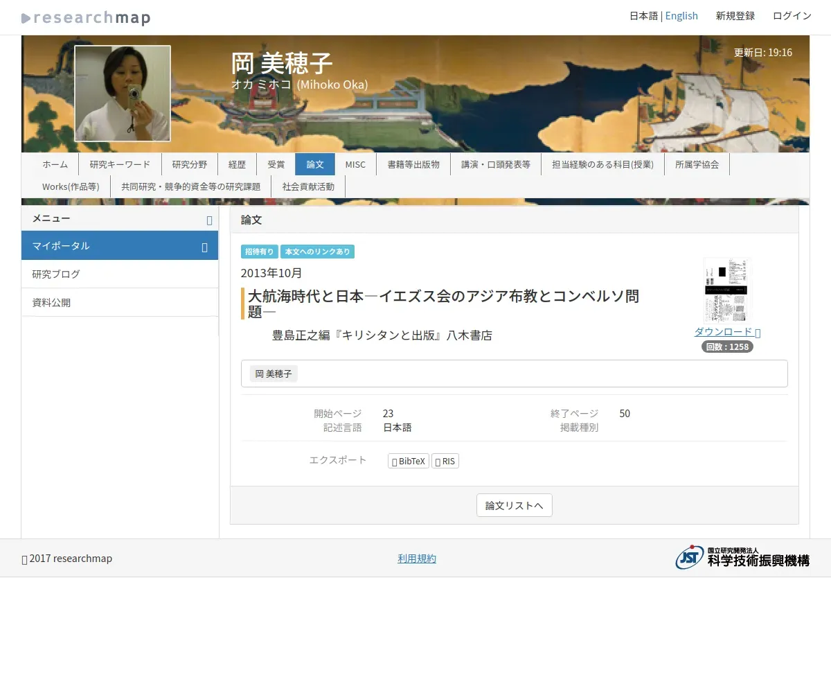This screenshot has width=831, height=693.
Task: Switch language to English
Action: (681, 15)
